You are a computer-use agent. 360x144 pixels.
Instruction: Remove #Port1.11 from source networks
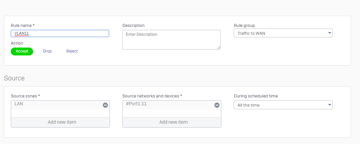(217, 105)
